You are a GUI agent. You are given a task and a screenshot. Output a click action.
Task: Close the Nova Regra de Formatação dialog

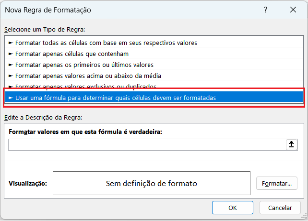293,10
